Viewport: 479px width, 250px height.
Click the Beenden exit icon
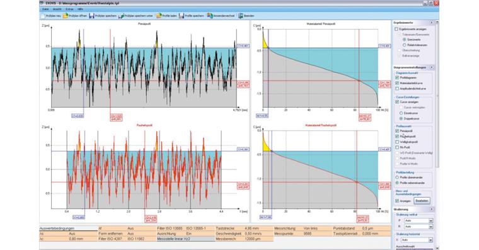pos(241,16)
